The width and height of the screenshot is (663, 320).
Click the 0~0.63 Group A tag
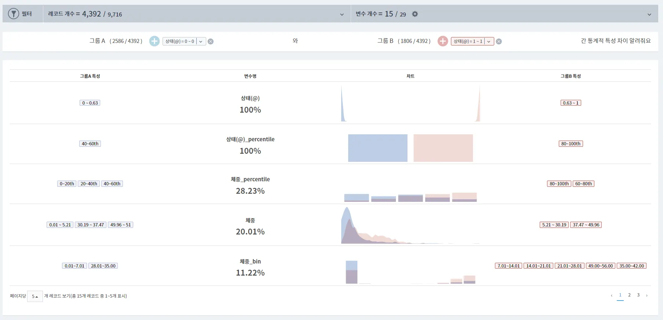(90, 103)
